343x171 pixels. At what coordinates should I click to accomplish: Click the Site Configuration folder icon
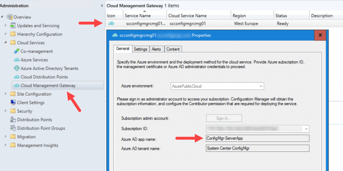13,94
